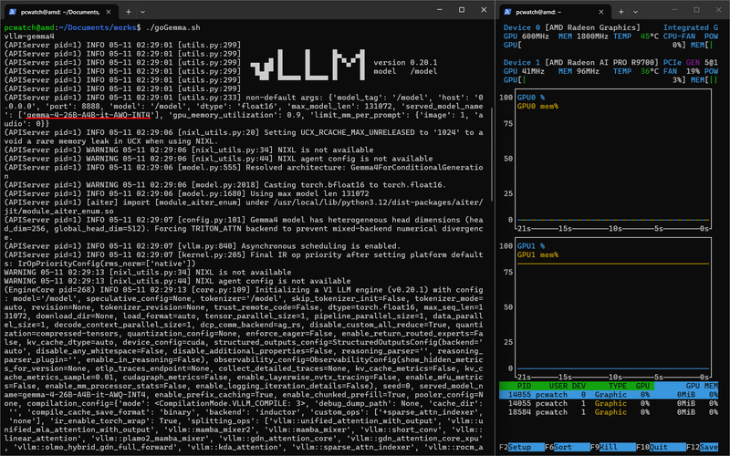Open the tab dropdown in the right terminal window
This screenshot has width=730, height=456.
point(635,12)
